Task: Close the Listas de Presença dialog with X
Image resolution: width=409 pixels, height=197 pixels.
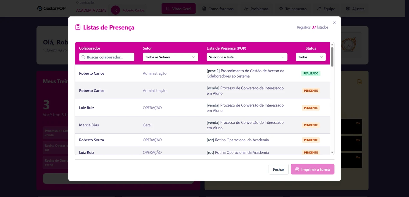Action: (334, 23)
